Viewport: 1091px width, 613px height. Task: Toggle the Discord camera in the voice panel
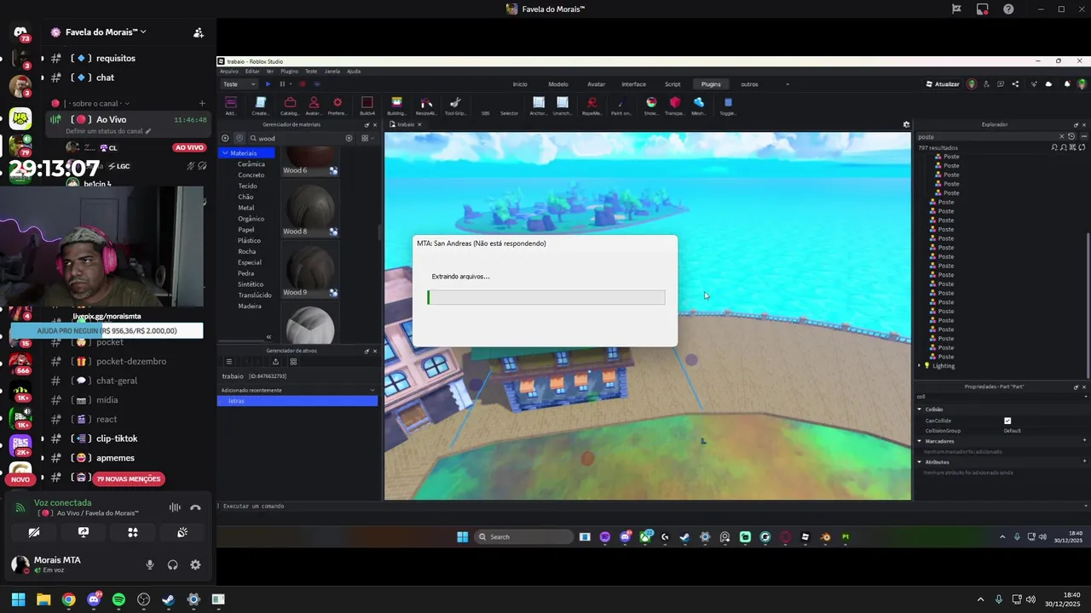point(34,532)
